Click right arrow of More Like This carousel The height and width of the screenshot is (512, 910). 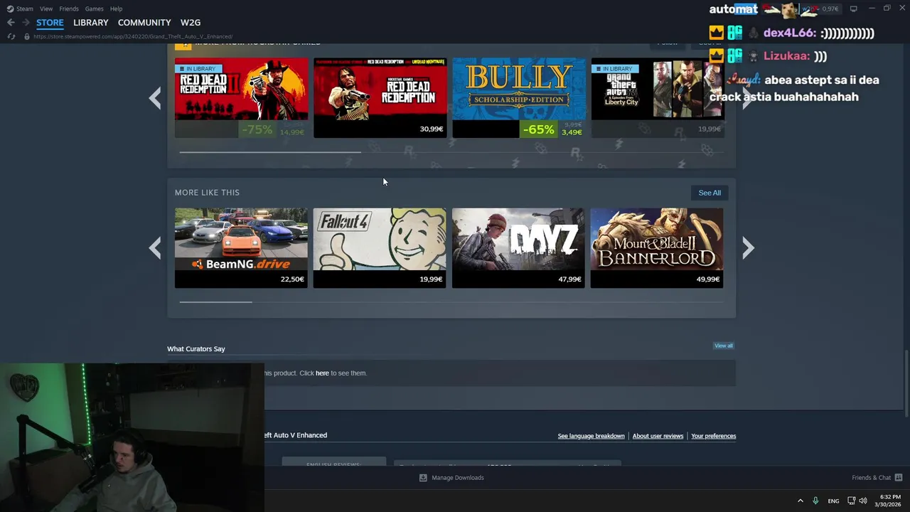point(747,247)
